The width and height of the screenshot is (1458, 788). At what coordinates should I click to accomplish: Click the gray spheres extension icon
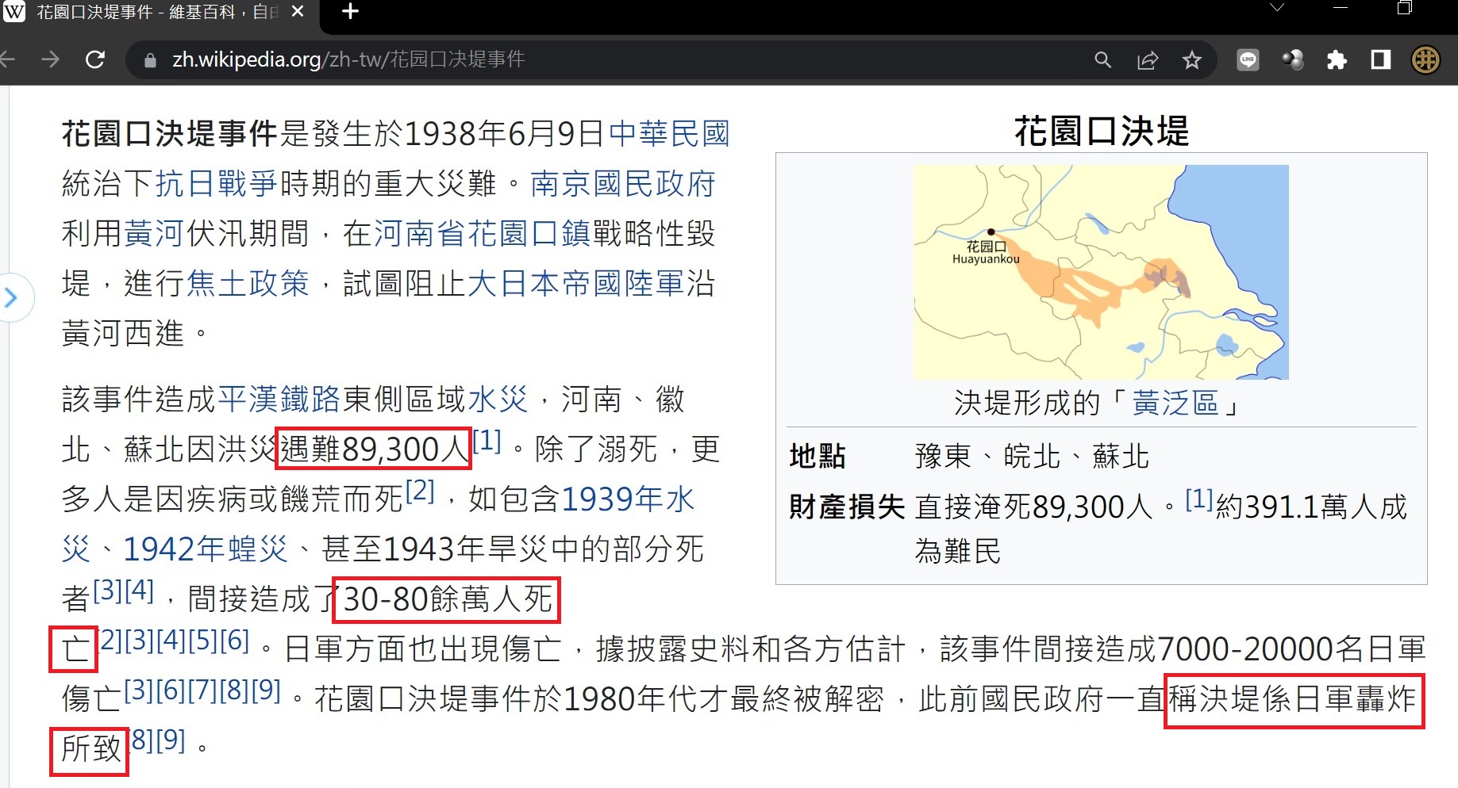1293,59
